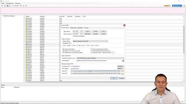Click the '6 месяцев' range button
This screenshot has height=104, width=186.
(87, 34)
